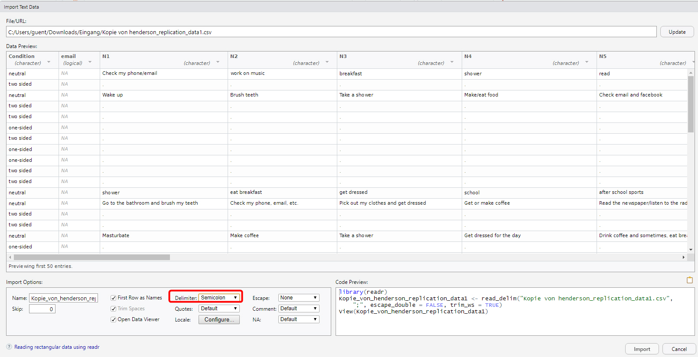Open the email column type arrow
This screenshot has height=357, width=698.
pos(90,62)
